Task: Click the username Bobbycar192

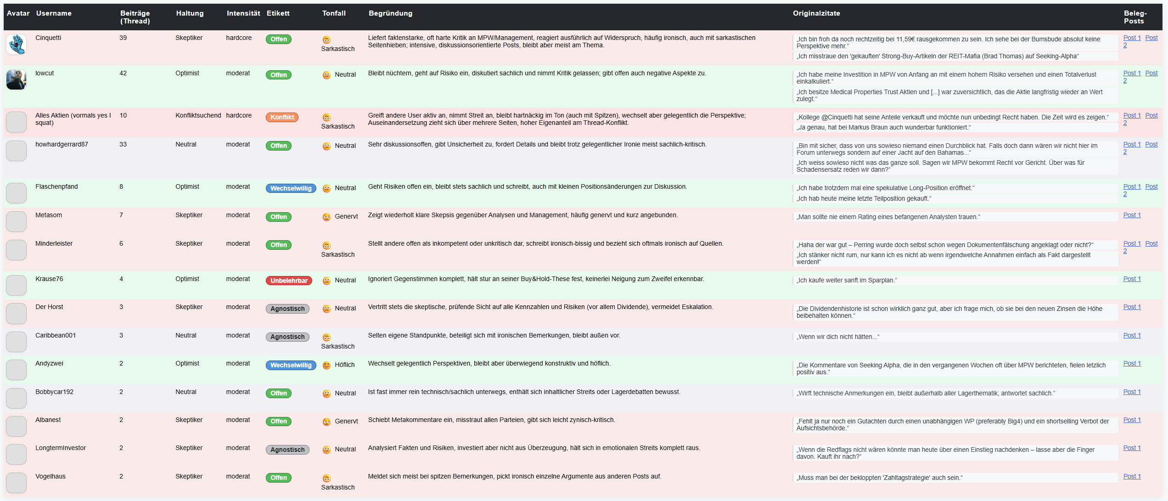Action: point(54,392)
